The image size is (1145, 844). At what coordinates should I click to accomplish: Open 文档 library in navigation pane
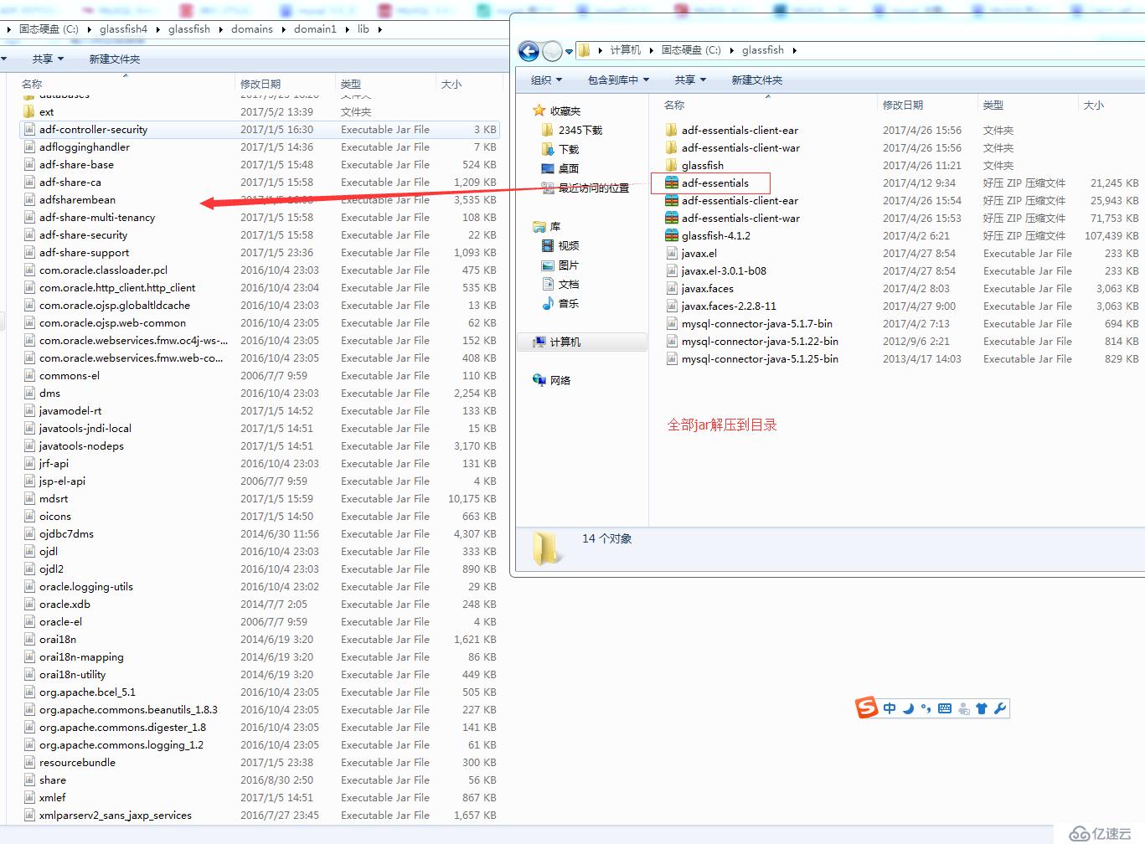pyautogui.click(x=560, y=284)
